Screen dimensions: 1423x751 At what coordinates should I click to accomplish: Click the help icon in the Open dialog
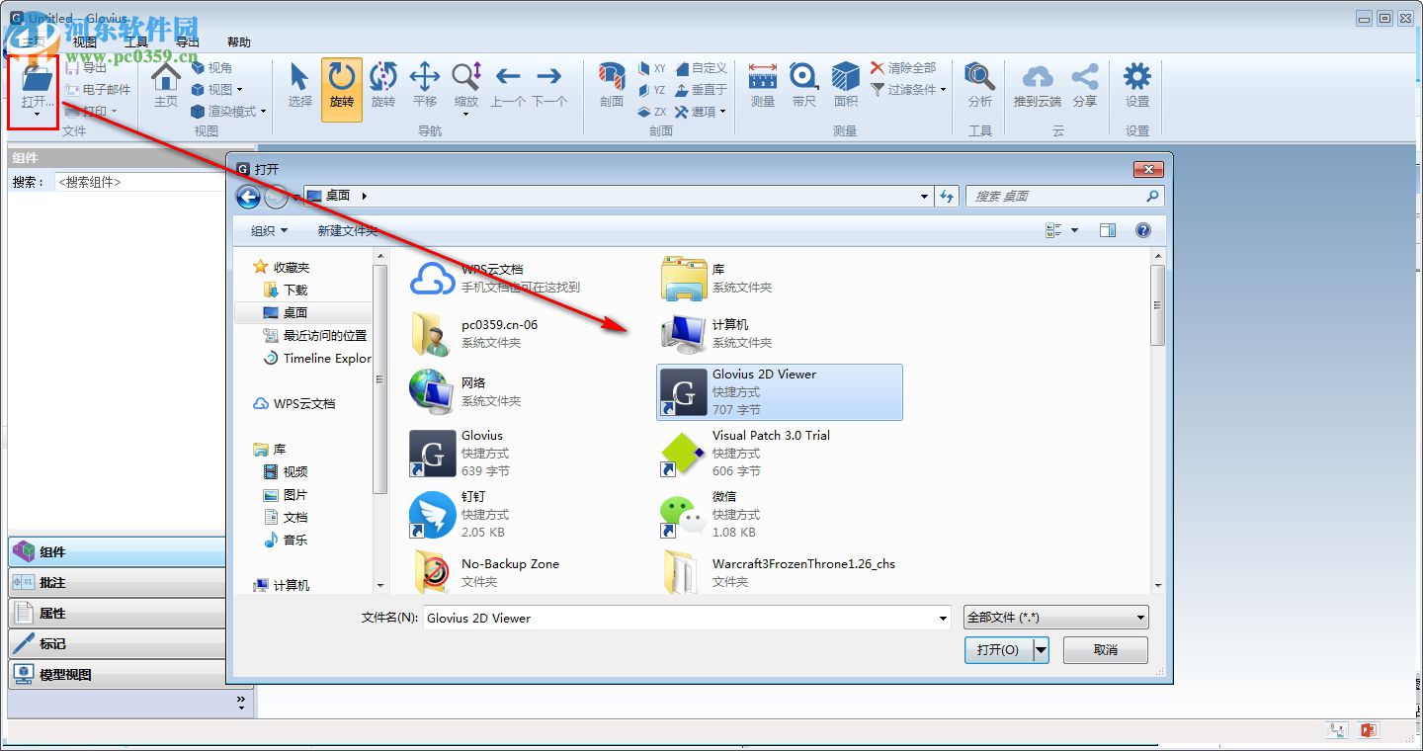pos(1143,230)
